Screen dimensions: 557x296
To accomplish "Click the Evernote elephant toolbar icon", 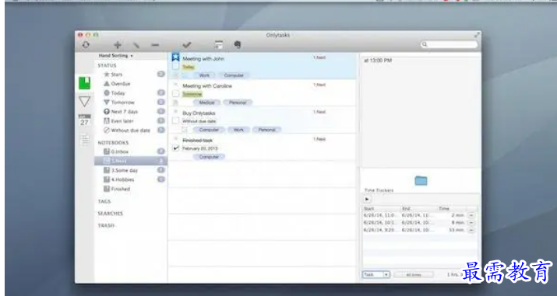I will pyautogui.click(x=238, y=44).
